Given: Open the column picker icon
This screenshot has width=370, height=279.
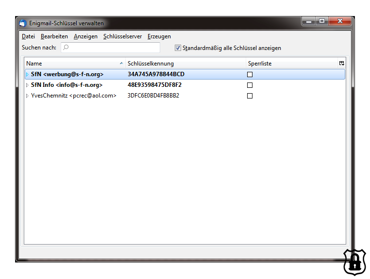Looking at the screenshot, I should [342, 63].
